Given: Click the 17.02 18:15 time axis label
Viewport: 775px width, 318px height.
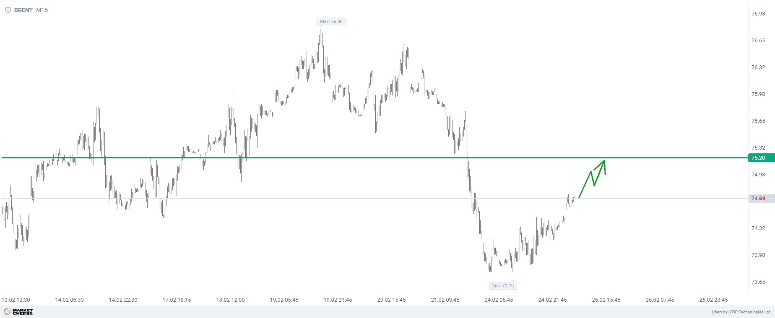Looking at the screenshot, I should pos(177,300).
